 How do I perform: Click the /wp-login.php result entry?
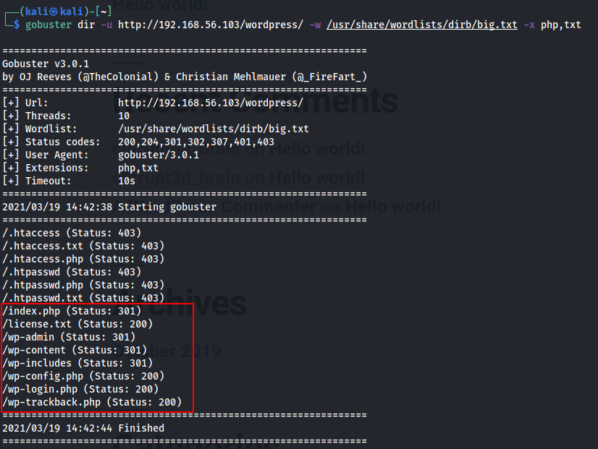80,389
